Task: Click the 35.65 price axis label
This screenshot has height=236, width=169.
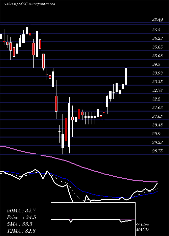Action: 158,47
